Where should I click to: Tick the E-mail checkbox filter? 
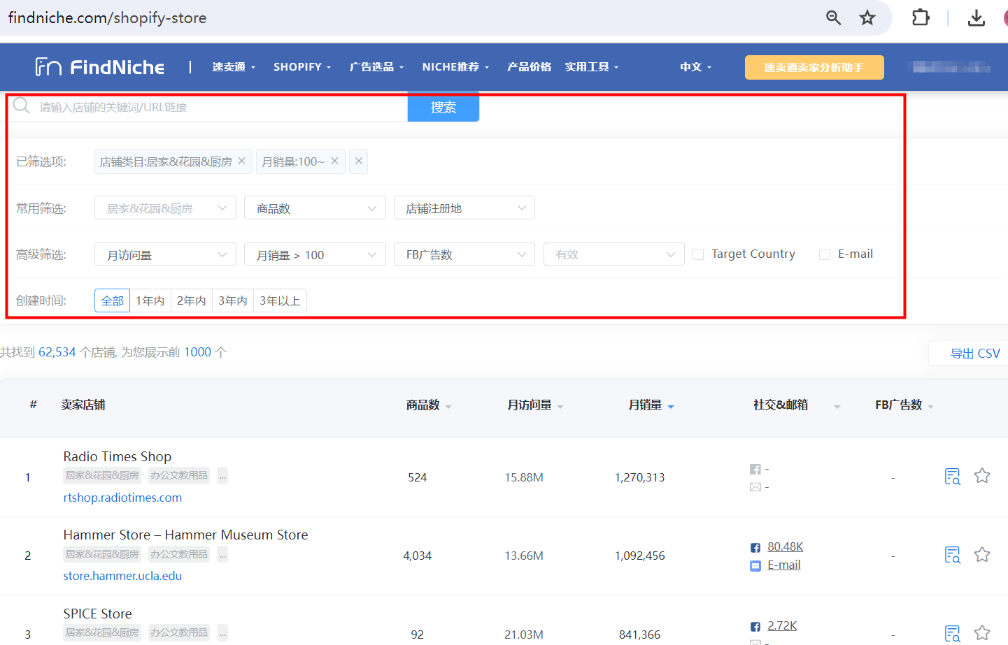[x=825, y=254]
